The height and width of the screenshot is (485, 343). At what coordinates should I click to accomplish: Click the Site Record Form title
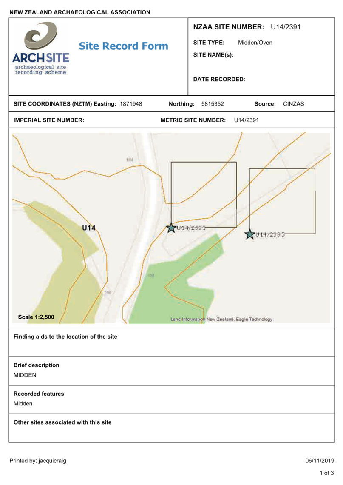123,46
